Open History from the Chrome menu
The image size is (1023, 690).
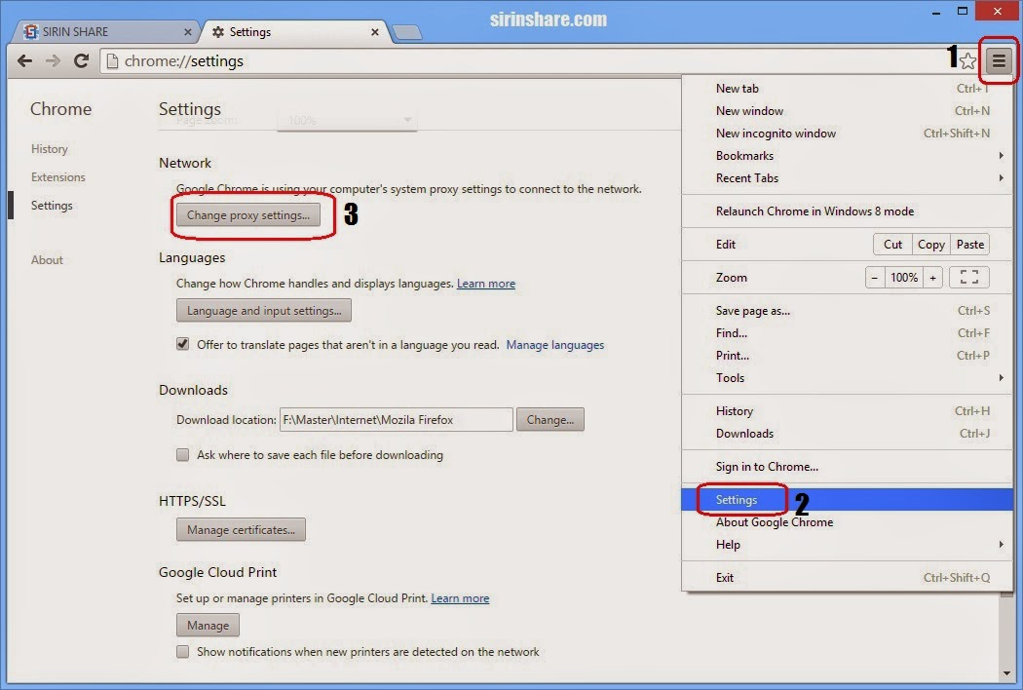pos(847,410)
